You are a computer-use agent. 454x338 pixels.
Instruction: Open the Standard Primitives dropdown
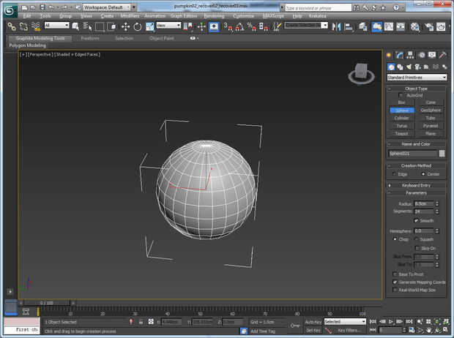[417, 77]
